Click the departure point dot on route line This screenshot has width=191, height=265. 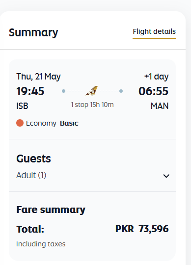[63, 91]
